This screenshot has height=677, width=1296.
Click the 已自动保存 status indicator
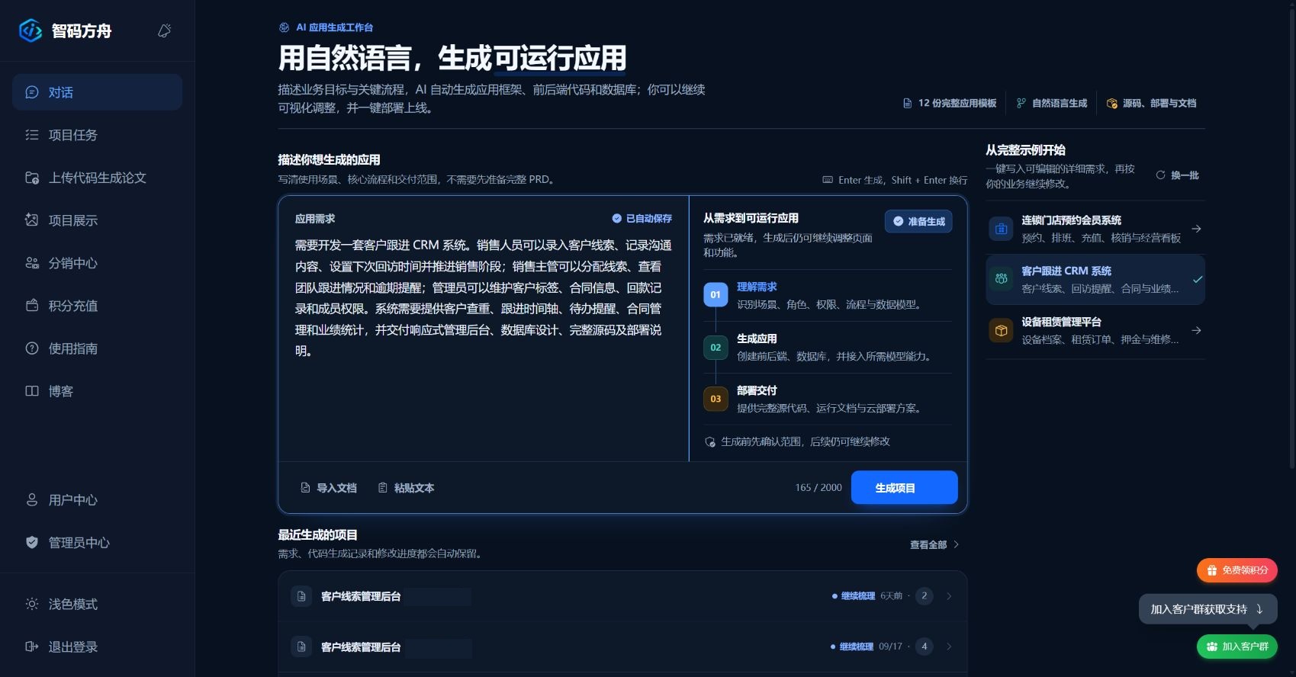point(642,219)
